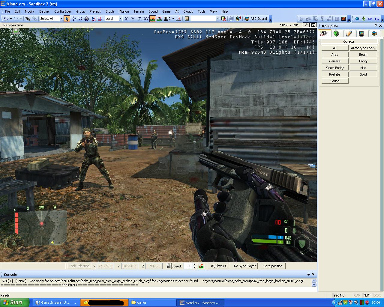384x307 pixels.
Task: Lock movement to Y axis
Action: pos(133,19)
